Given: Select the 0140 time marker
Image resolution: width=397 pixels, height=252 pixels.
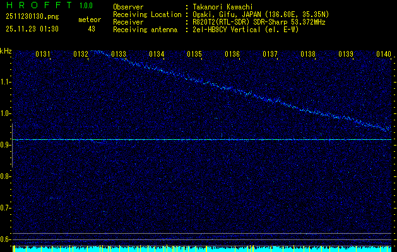Looking at the screenshot, I should [x=384, y=54].
